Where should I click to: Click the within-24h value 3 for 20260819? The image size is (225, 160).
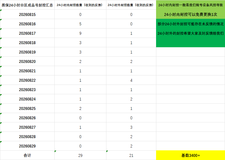[x=80, y=52]
